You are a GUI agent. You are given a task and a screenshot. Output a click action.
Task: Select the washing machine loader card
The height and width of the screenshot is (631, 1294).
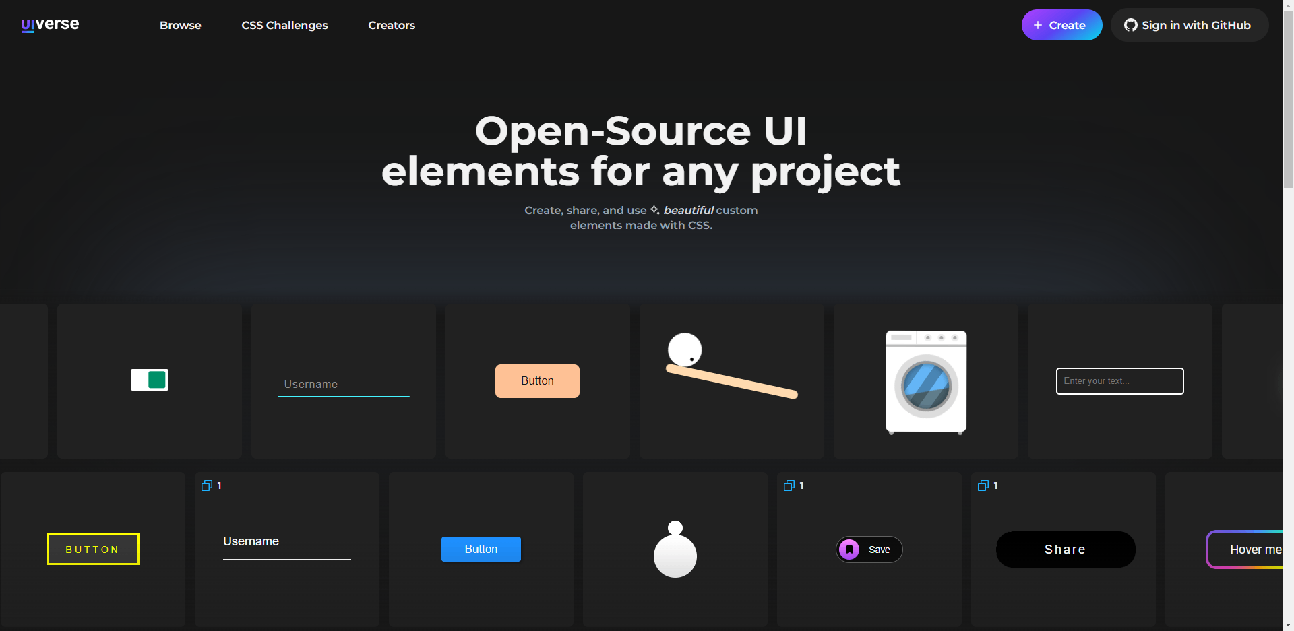[x=926, y=382]
